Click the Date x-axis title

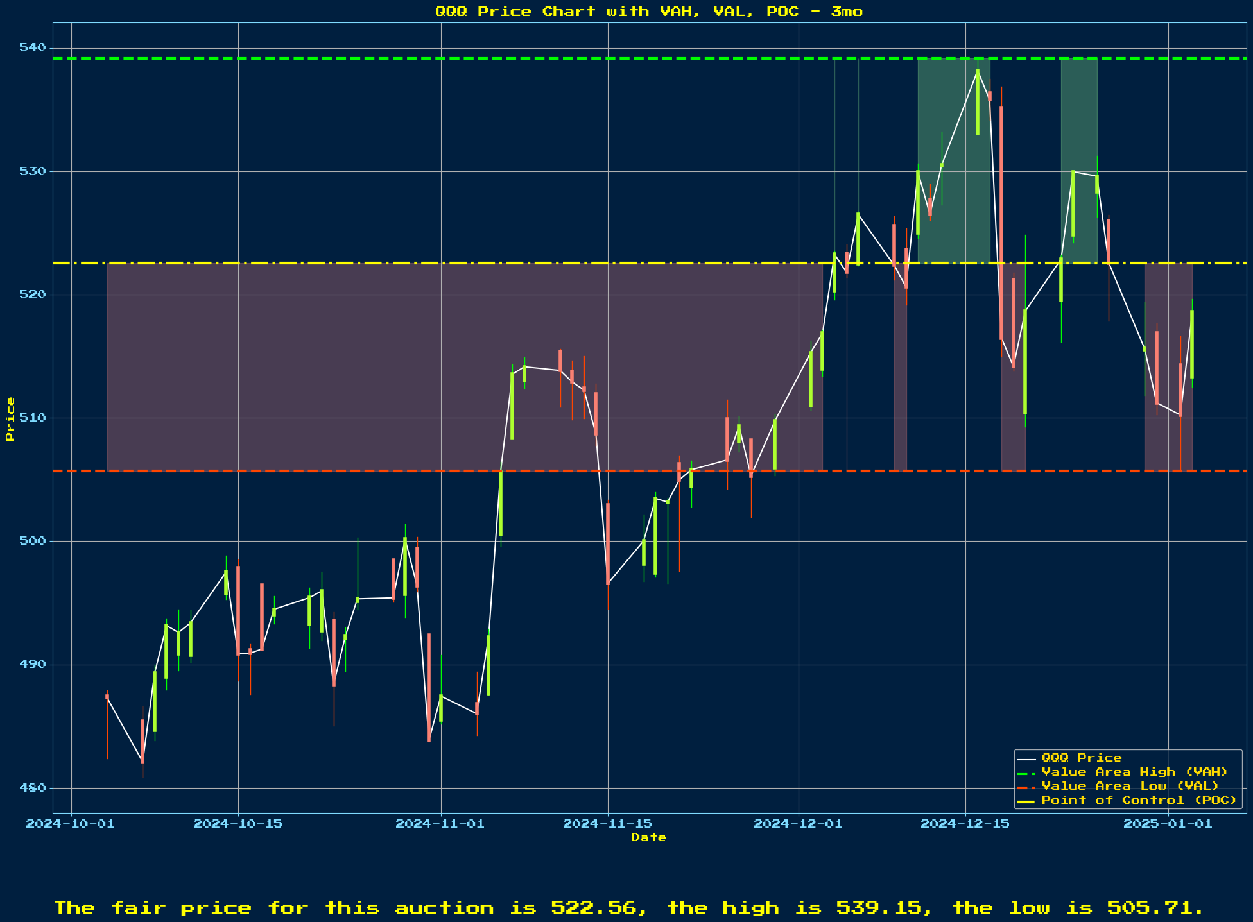coord(649,837)
